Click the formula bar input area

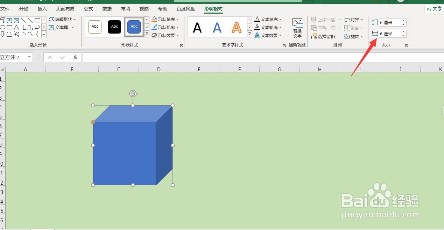pyautogui.click(x=263, y=57)
